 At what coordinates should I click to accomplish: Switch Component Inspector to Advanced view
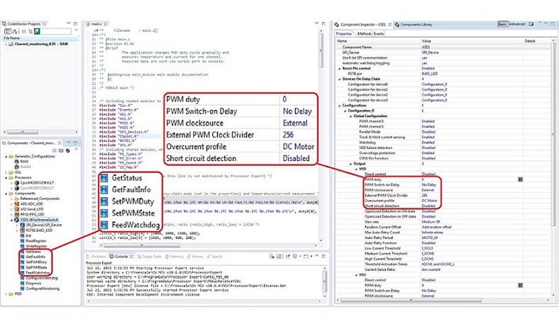pyautogui.click(x=517, y=23)
